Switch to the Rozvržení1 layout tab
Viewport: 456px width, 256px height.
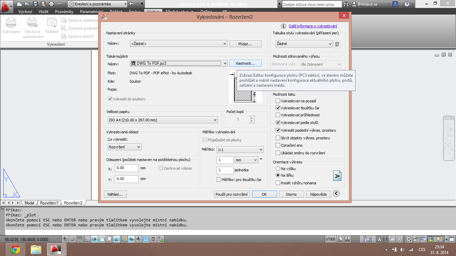click(x=49, y=203)
